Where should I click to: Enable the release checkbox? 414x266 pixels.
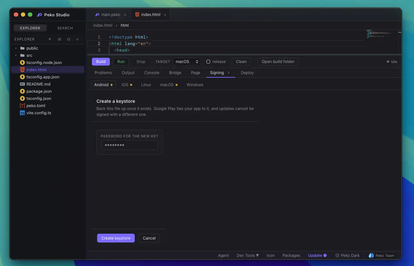(208, 62)
